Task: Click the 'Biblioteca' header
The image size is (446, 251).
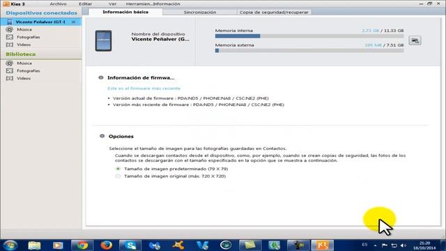Action: point(21,54)
